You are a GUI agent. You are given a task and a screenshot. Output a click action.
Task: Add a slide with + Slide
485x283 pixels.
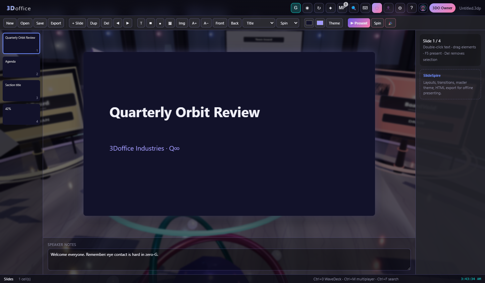[x=78, y=23]
